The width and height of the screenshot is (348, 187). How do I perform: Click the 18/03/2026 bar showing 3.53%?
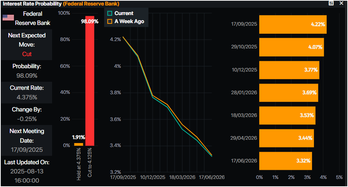click(x=287, y=115)
